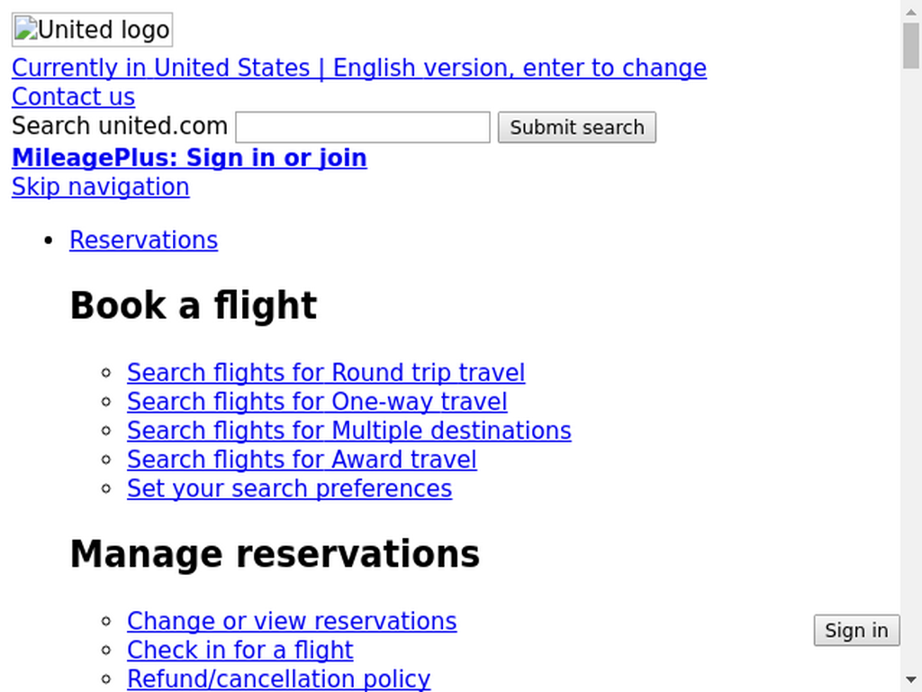This screenshot has height=692, width=922.
Task: Open the Contact us link
Action: 74,96
